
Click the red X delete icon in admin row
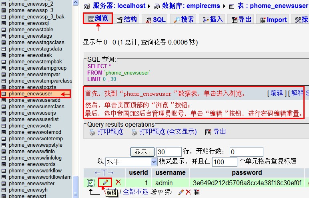pos(118,182)
